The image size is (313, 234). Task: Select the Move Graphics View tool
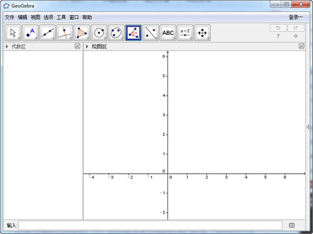point(202,32)
